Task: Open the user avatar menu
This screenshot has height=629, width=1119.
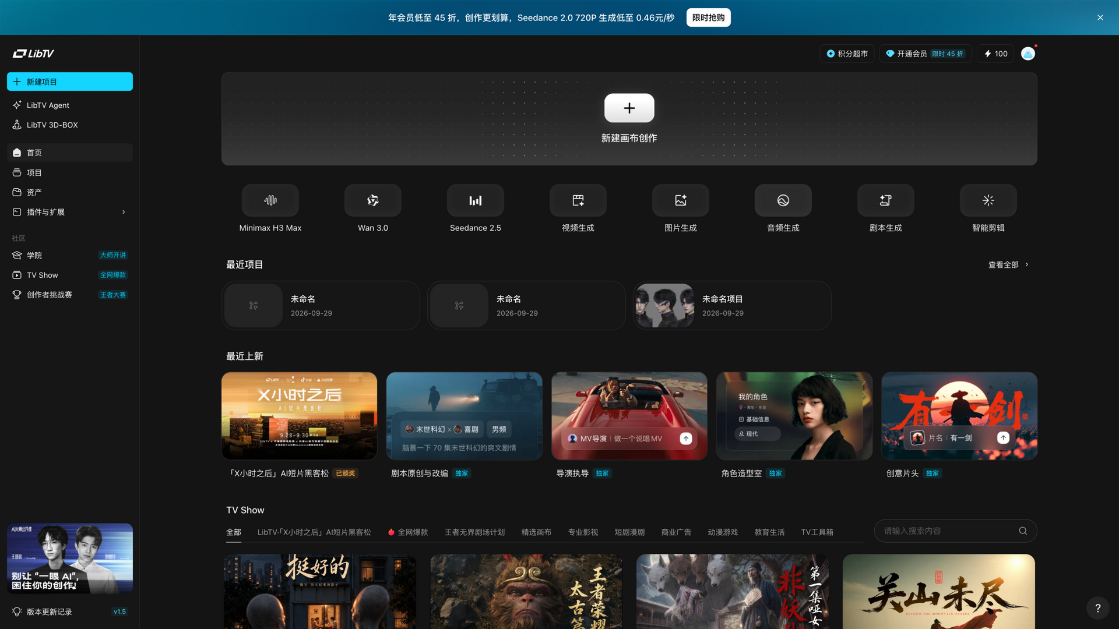Action: click(1028, 54)
